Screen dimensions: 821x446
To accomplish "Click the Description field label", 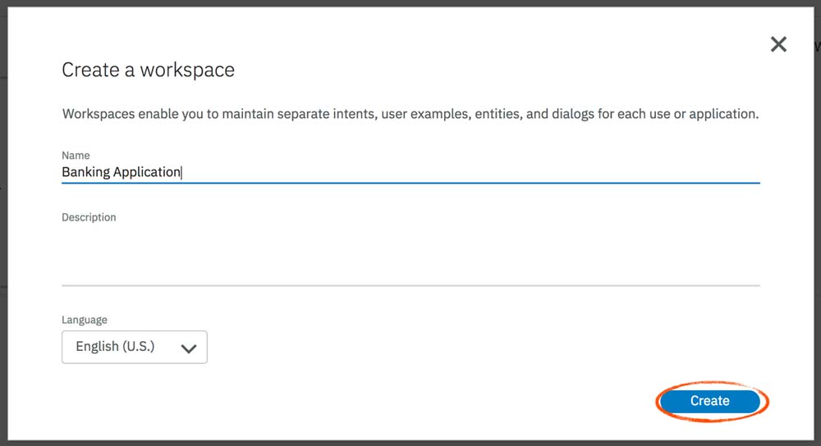I will click(89, 217).
